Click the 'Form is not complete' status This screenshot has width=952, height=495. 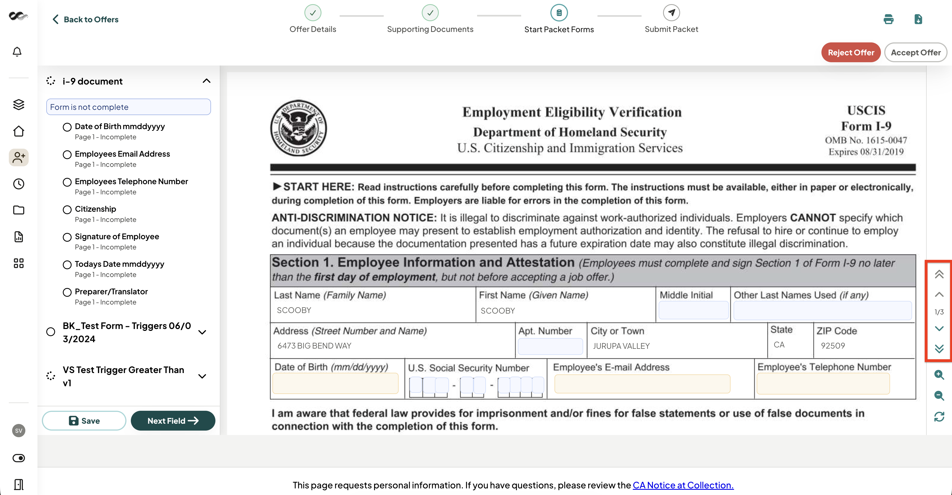pyautogui.click(x=128, y=107)
